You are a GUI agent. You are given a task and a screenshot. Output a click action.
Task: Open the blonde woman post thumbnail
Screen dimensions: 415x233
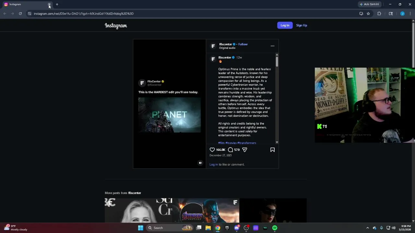coord(138,211)
